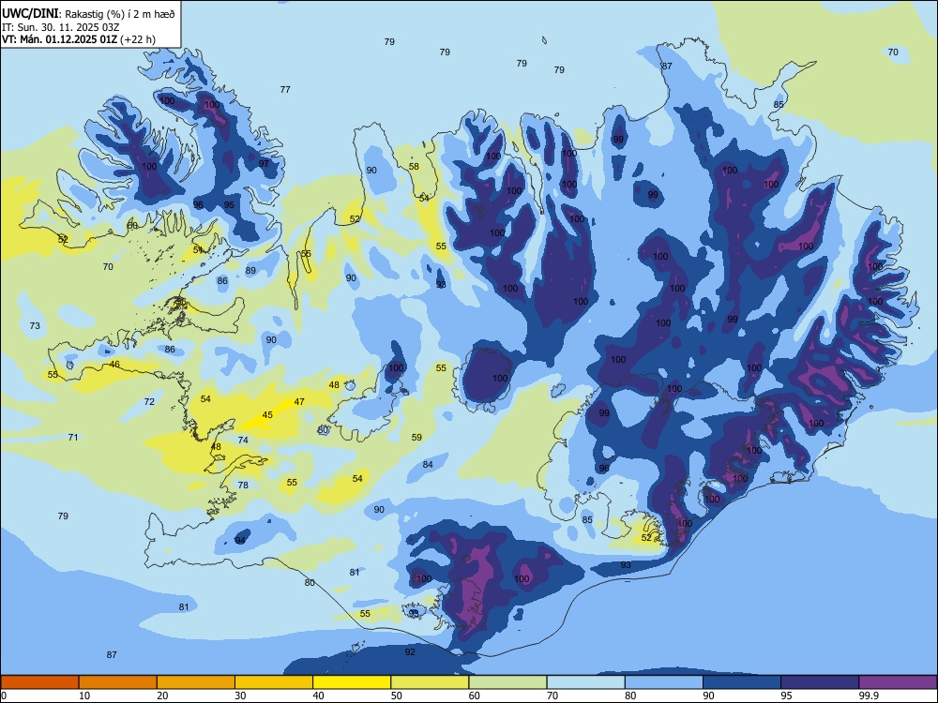Click the legend tick label '20'
Viewport: 938px width, 703px height.
(x=162, y=696)
